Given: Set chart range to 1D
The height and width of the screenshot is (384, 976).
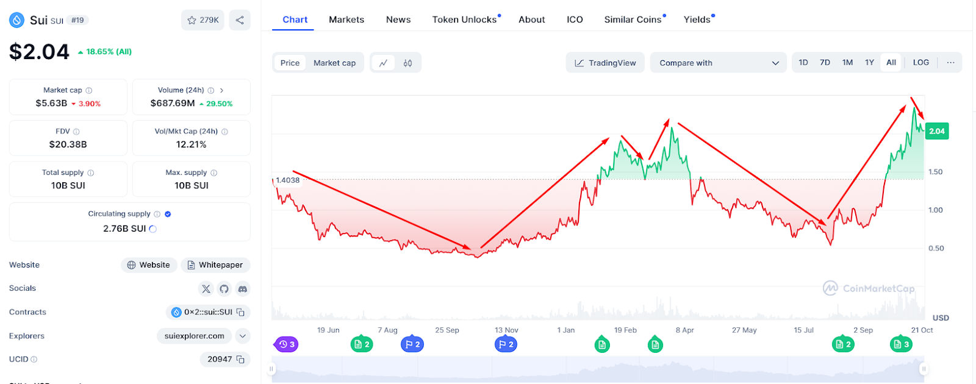Looking at the screenshot, I should pos(803,63).
